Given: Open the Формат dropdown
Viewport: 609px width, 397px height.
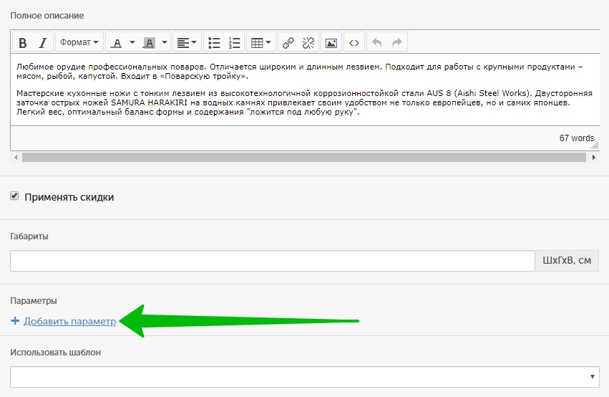Looking at the screenshot, I should click(79, 43).
